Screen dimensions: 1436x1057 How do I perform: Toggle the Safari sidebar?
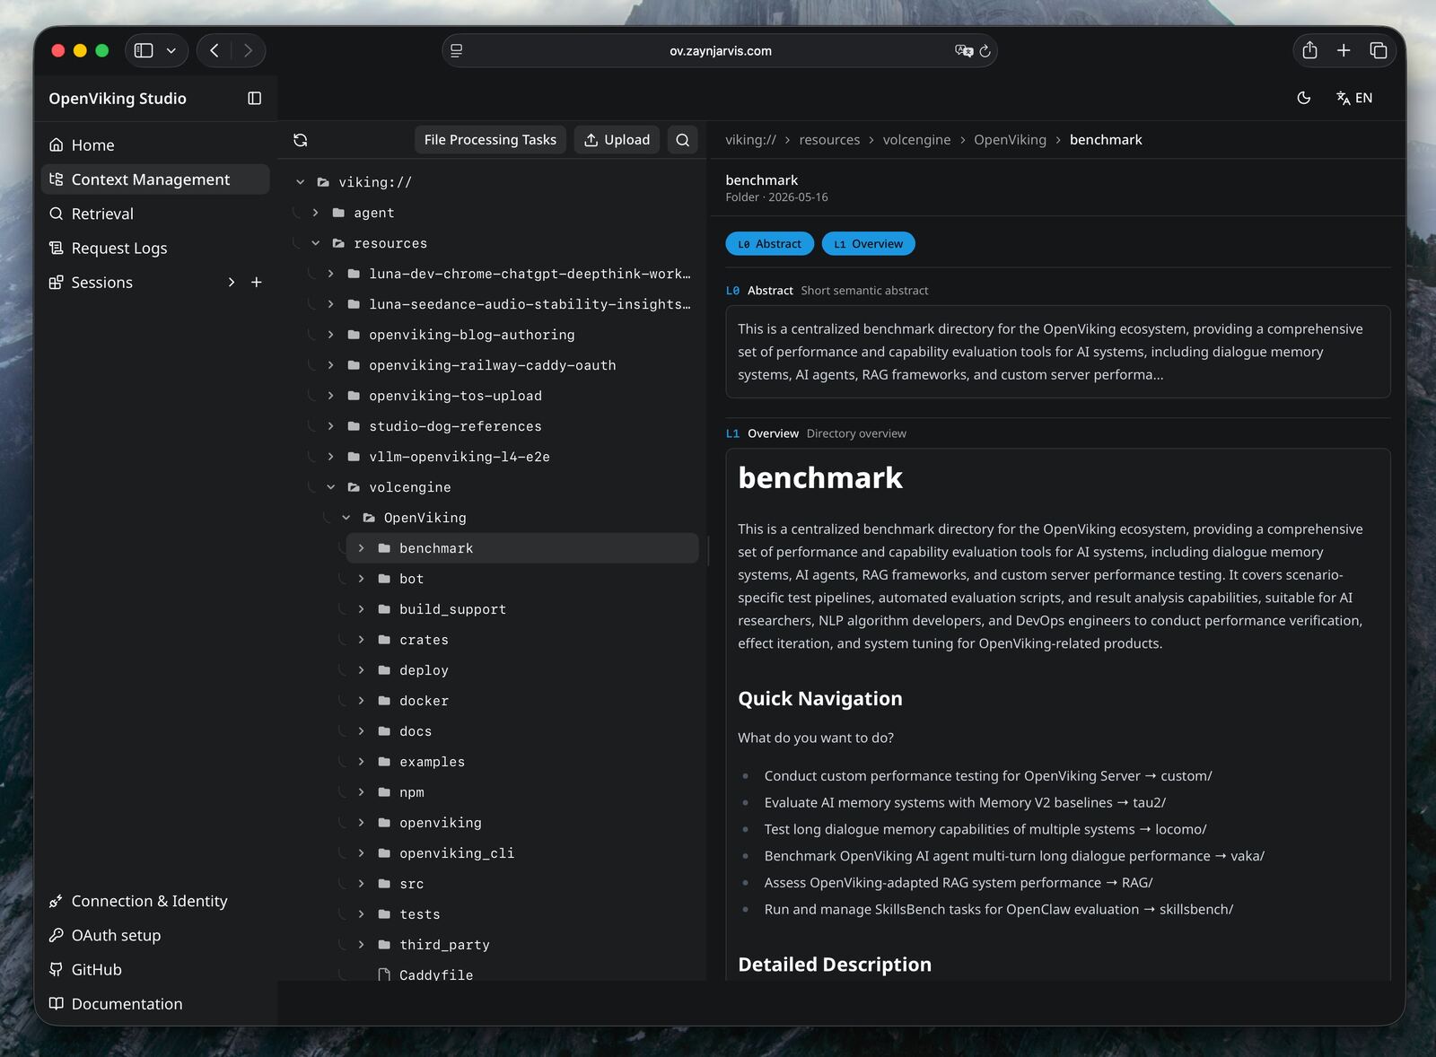pos(144,51)
